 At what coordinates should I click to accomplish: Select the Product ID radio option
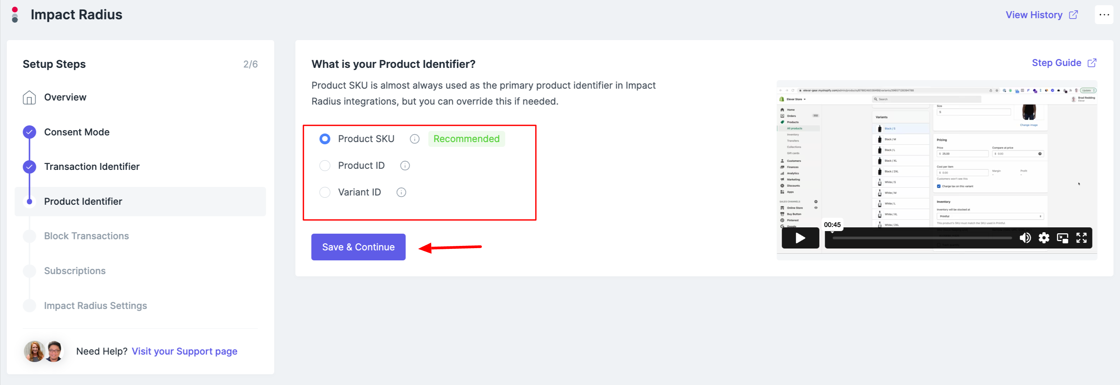325,166
